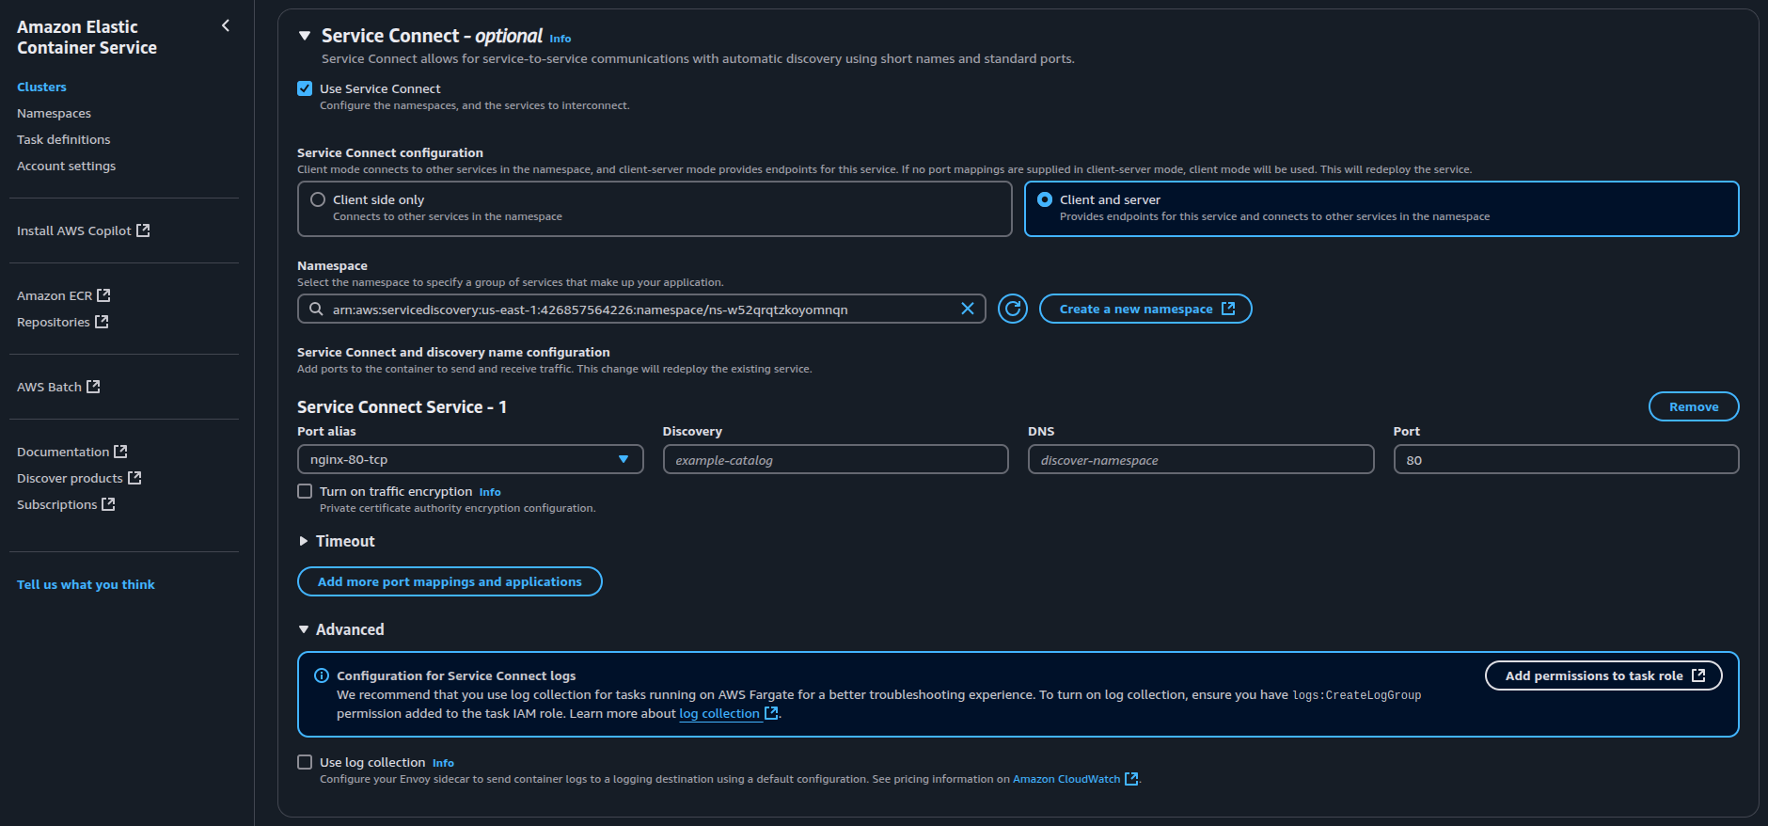This screenshot has width=1768, height=826.
Task: Remove Service Connect Service 1
Action: (x=1693, y=406)
